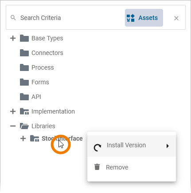Expand the StockInterface library node
Screen dimensions: 191x193
tap(23, 138)
